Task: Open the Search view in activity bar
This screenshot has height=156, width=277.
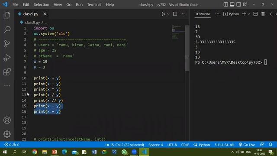Action: click(7, 29)
